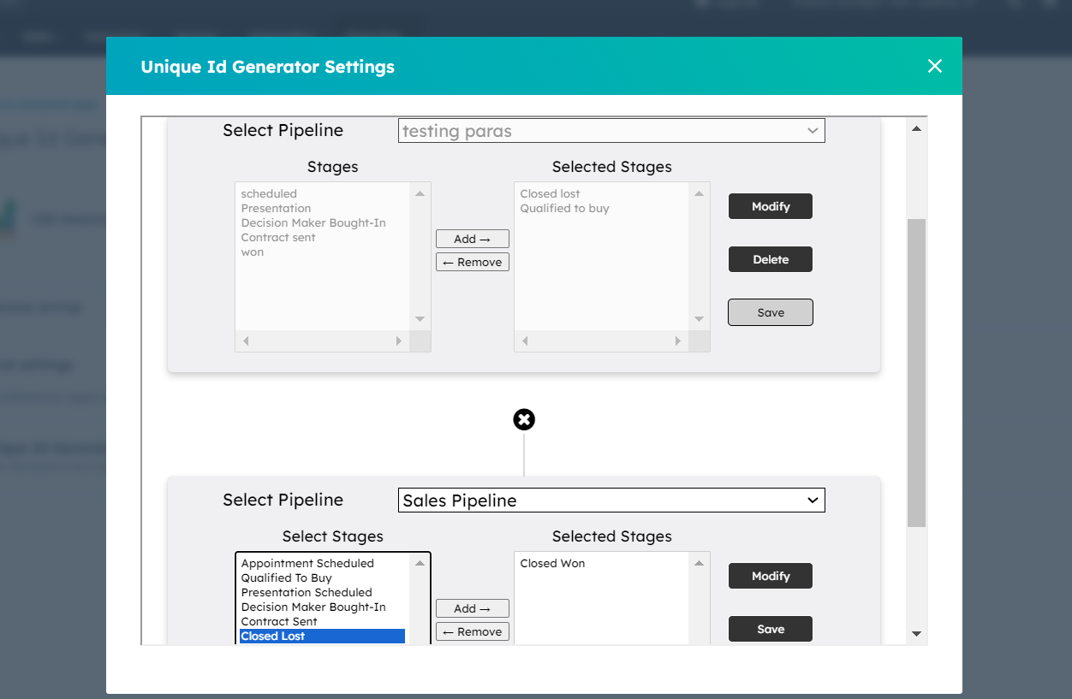This screenshot has width=1072, height=699.
Task: Open the testing paras pipeline dropdown
Action: click(x=611, y=131)
